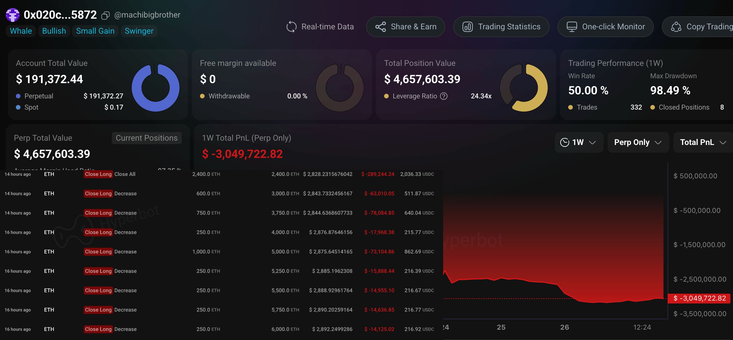Click the One-click Monitor screen icon
This screenshot has height=340, width=733.
coord(572,27)
